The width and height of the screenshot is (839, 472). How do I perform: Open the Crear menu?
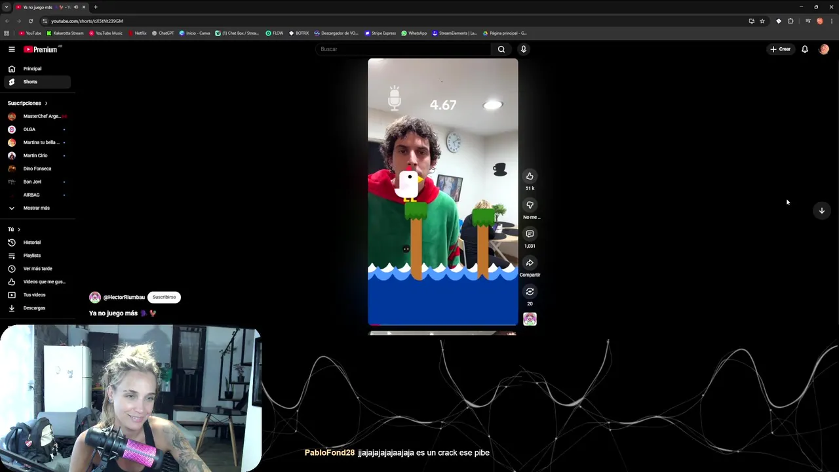tap(781, 49)
